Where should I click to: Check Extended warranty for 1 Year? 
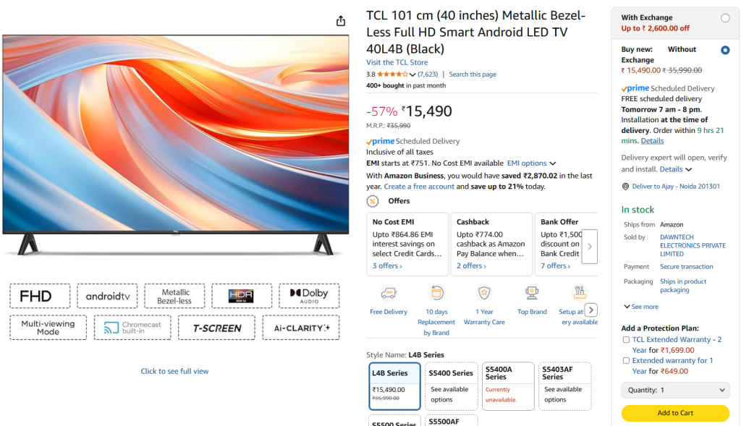626,360
